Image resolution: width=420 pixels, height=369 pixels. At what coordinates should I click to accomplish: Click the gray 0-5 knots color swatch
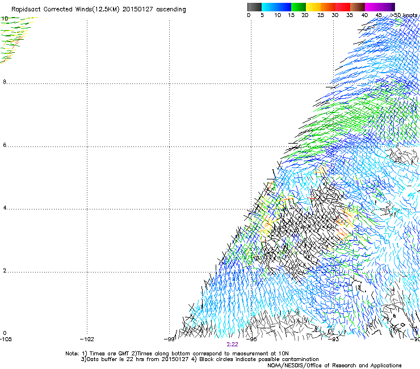point(255,7)
